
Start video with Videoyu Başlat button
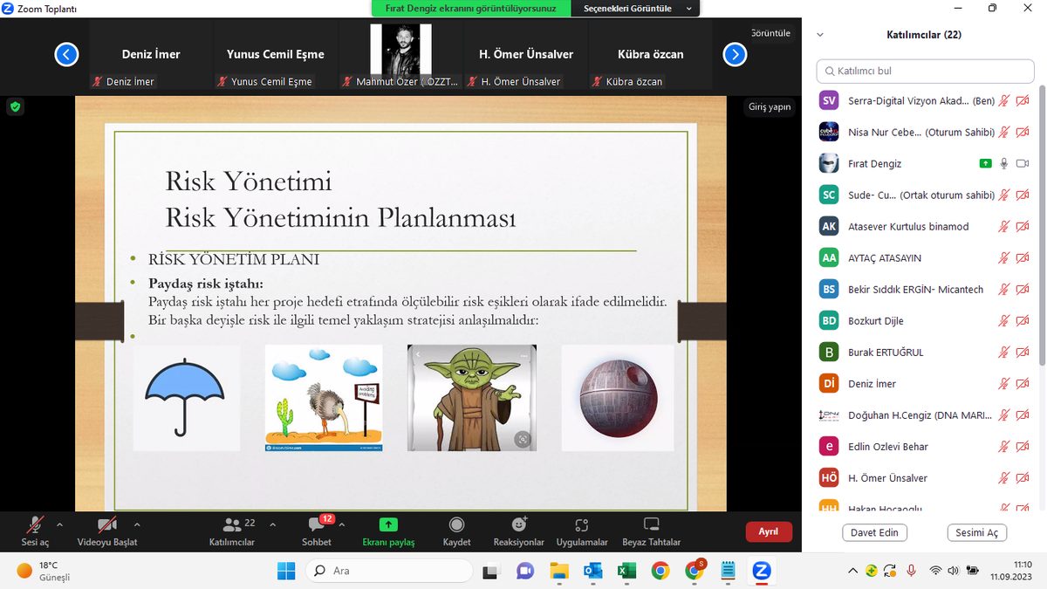pyautogui.click(x=107, y=531)
